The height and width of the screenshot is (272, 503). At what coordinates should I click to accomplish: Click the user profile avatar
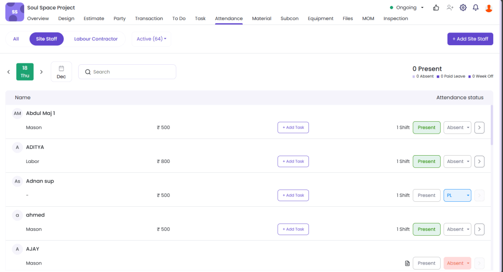click(x=488, y=8)
